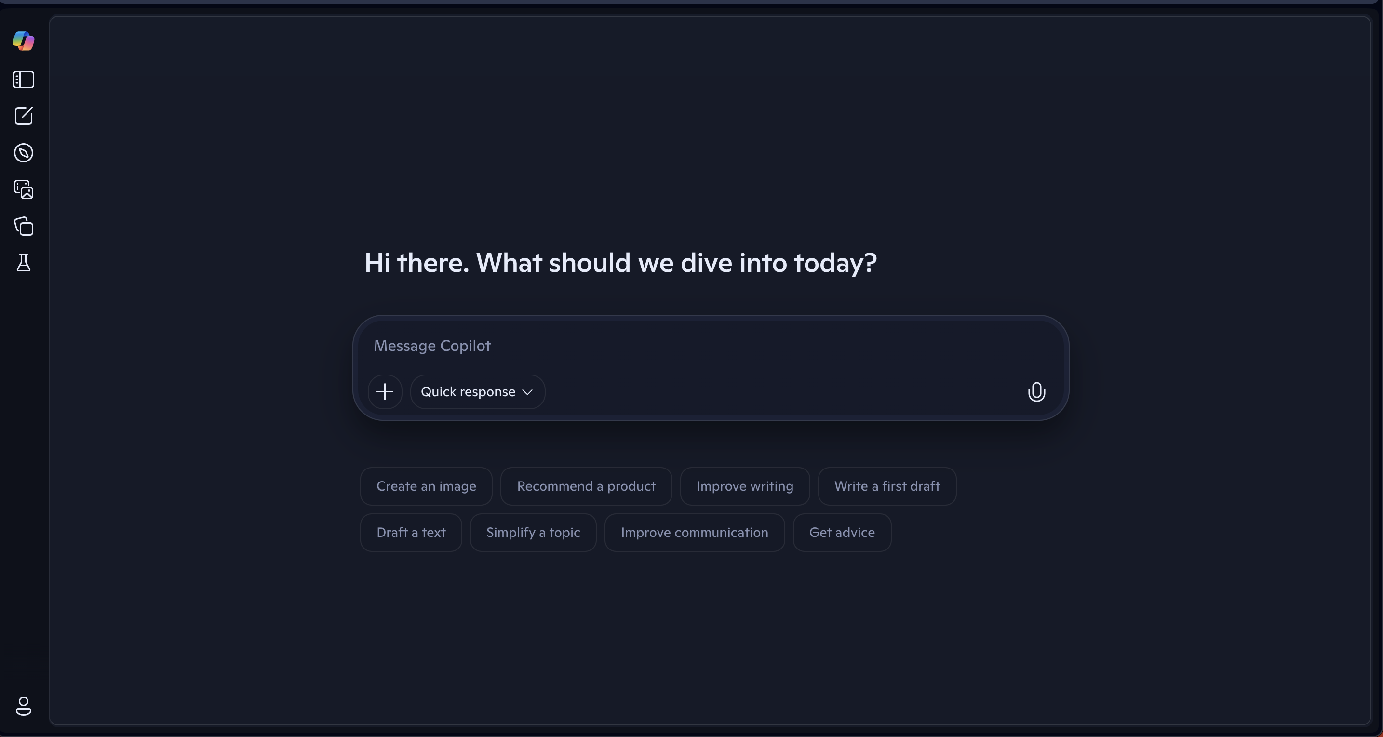
Task: Select Write a first draft chip
Action: 887,486
